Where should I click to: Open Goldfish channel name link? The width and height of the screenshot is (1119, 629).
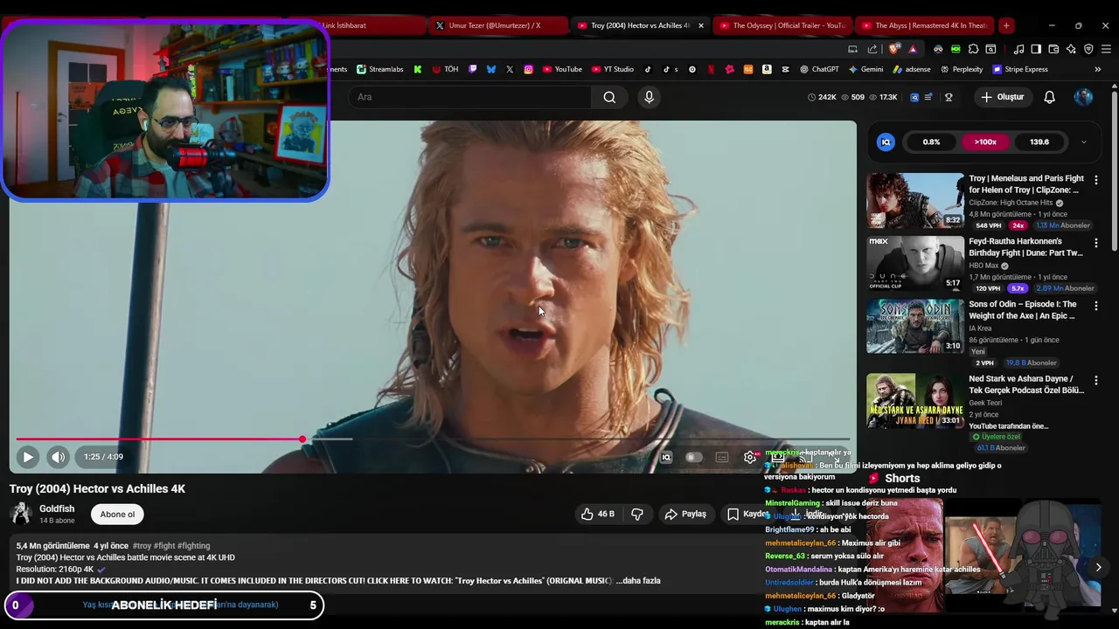coord(57,508)
